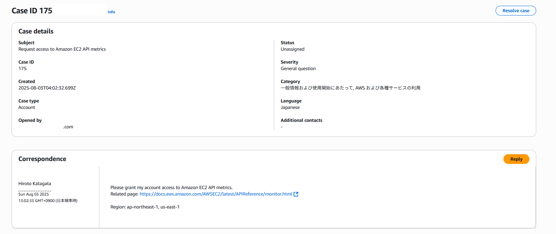Image resolution: width=556 pixels, height=234 pixels.
Task: Click the "Created" field label
Action: pyautogui.click(x=27, y=82)
